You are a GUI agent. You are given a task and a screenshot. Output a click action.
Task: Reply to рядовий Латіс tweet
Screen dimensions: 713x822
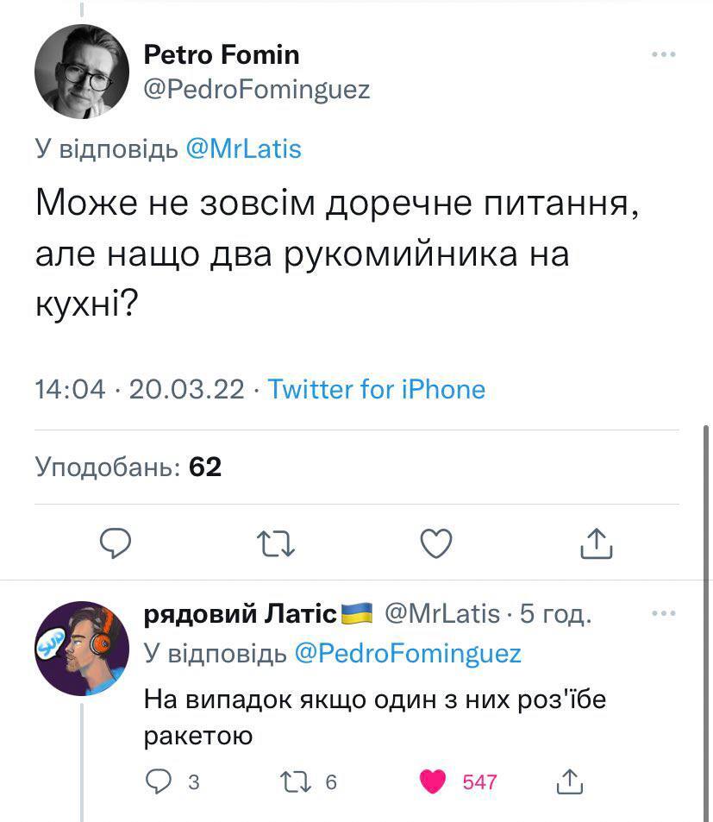coord(159,781)
